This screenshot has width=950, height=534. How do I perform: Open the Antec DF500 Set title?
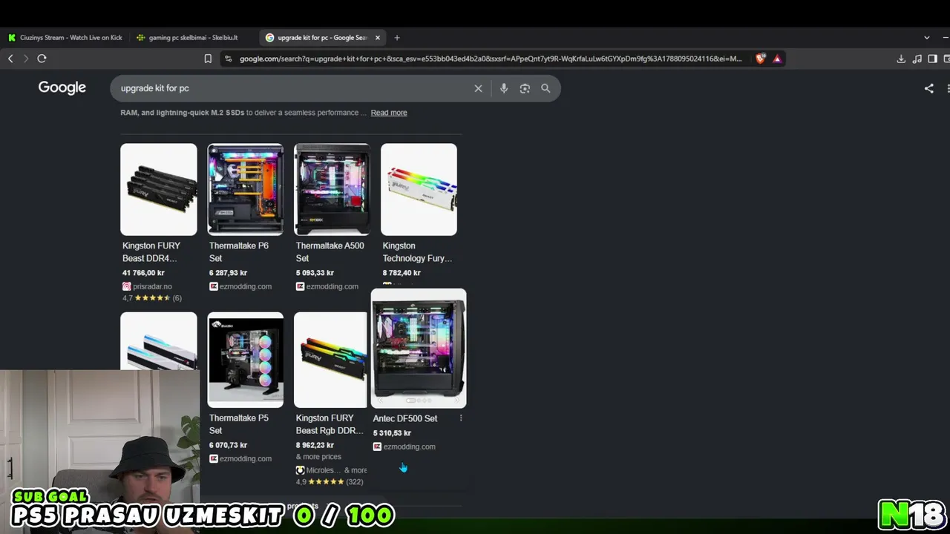coord(405,418)
